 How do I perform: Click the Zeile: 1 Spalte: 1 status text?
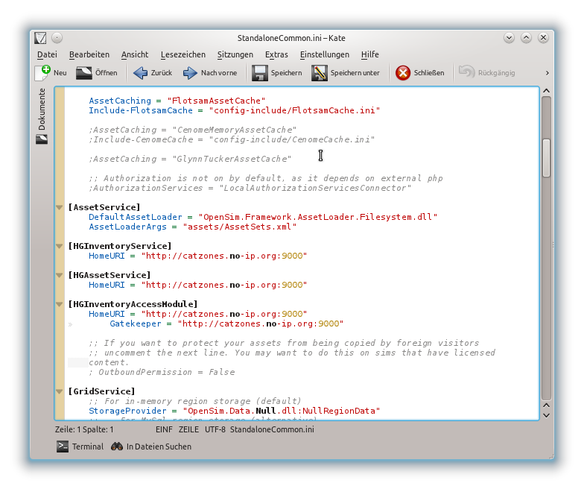84,429
